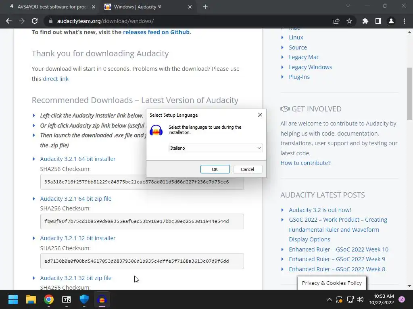Open the Chrome profile avatar menu
Viewport: 413px width, 309px height.
(391, 21)
